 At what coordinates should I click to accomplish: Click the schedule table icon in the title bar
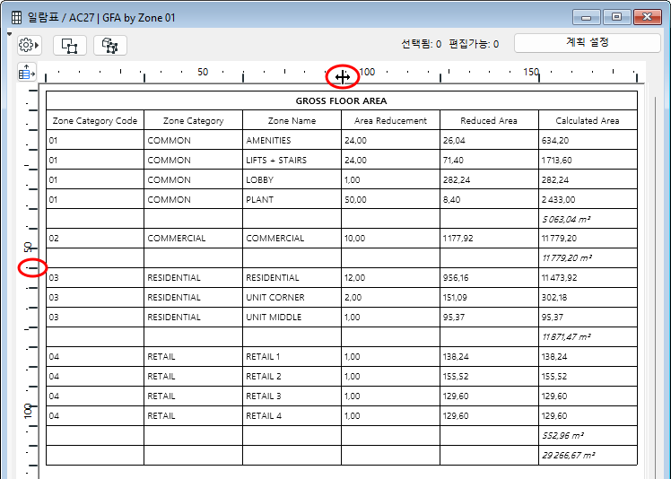pyautogui.click(x=16, y=18)
